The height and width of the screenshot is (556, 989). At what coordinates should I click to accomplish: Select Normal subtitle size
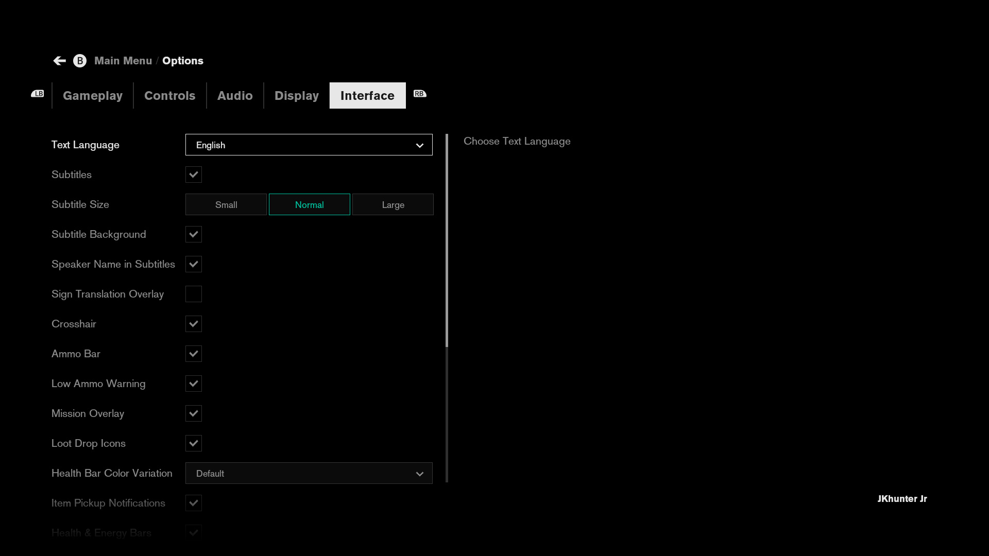[x=310, y=204]
